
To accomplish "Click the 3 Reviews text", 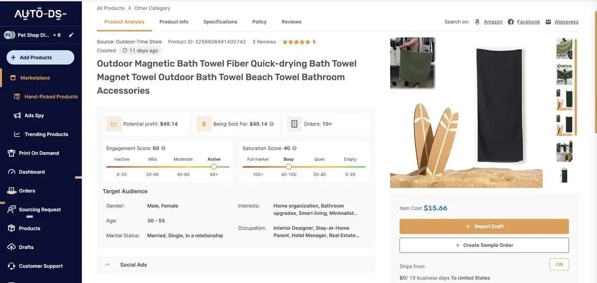I will pyautogui.click(x=264, y=42).
